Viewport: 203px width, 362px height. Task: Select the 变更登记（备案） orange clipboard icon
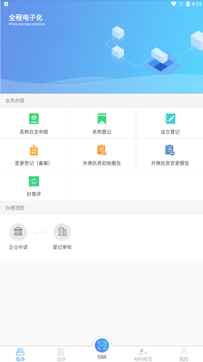click(34, 150)
